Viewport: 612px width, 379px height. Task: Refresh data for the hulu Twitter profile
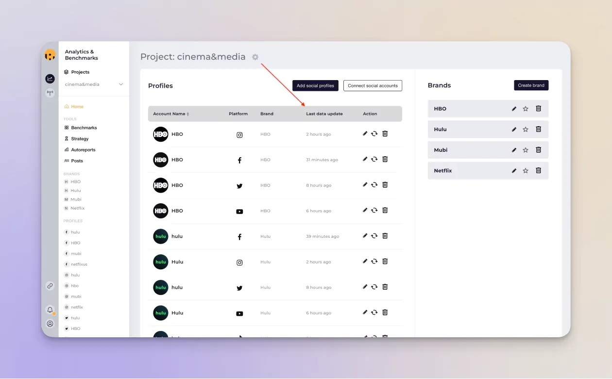(x=374, y=287)
